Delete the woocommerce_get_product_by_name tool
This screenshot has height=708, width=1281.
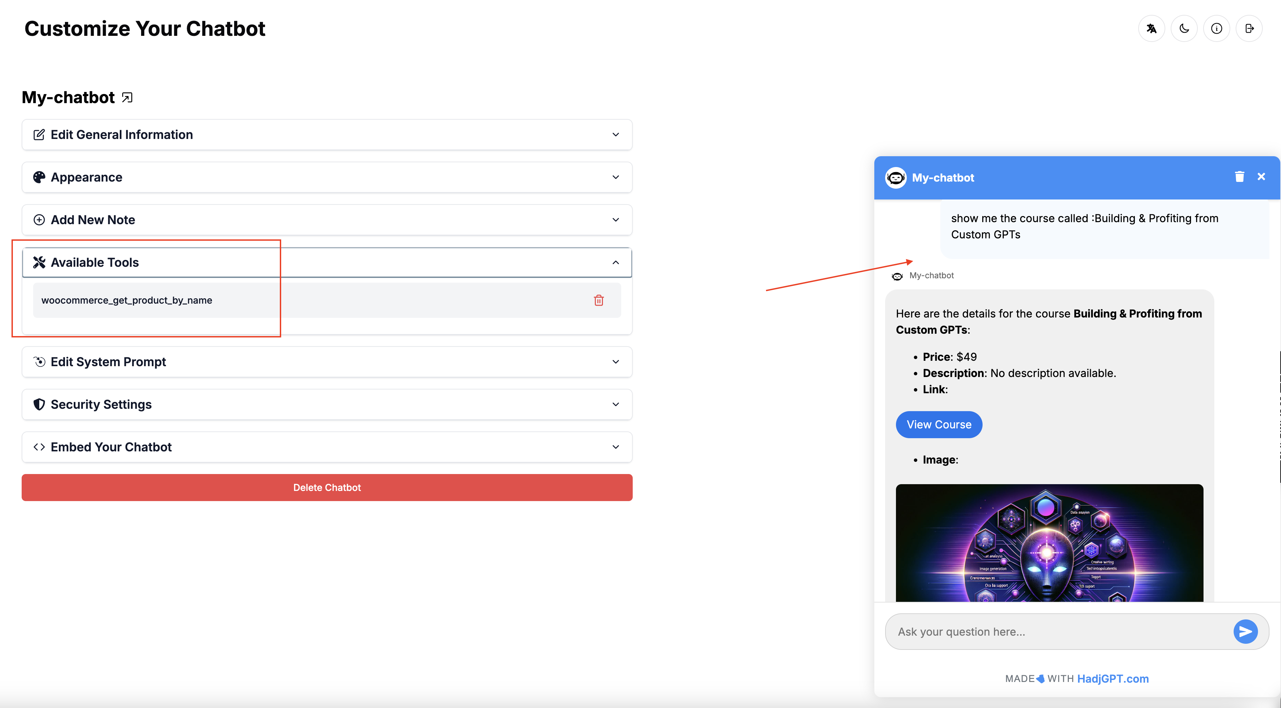click(599, 300)
